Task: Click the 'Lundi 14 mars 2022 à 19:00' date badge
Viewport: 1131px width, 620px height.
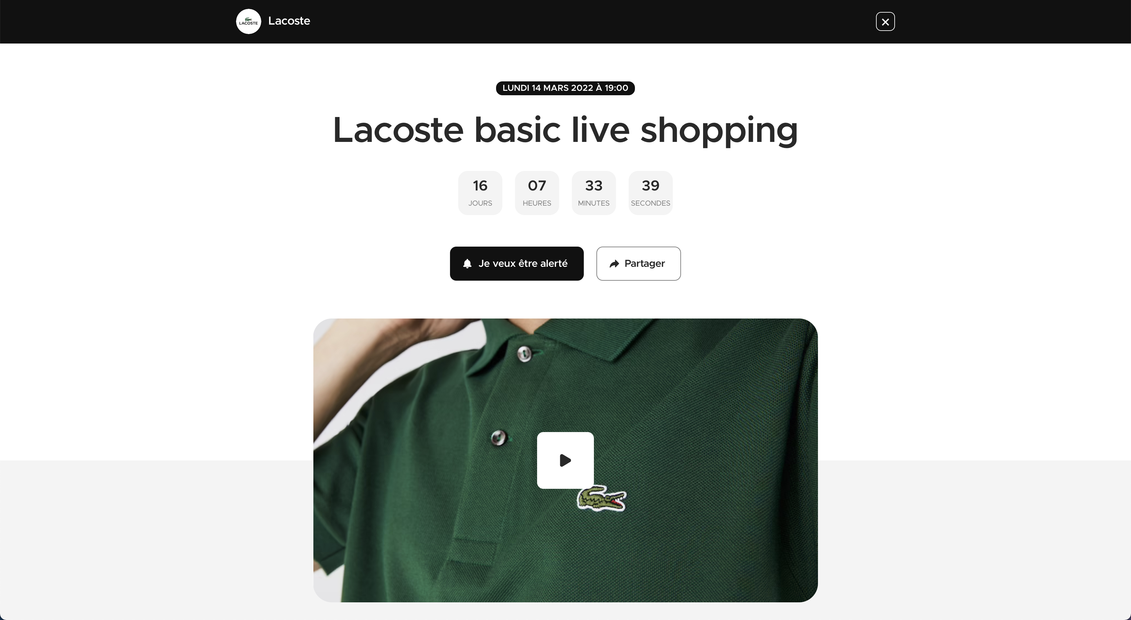Action: tap(565, 88)
